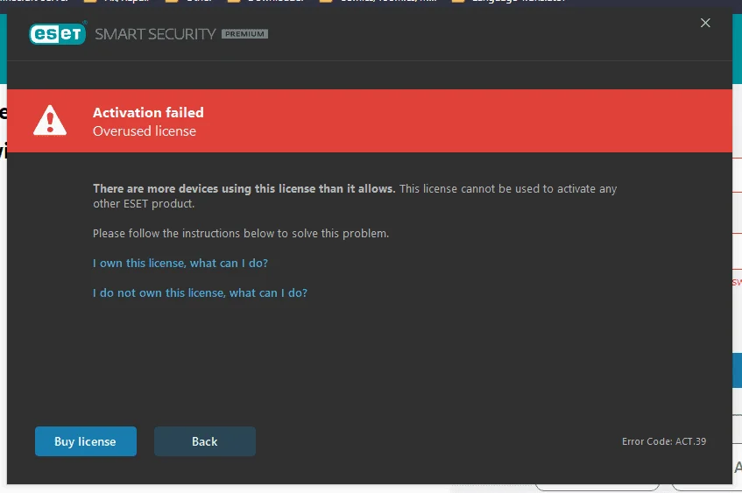Click the Activation failed heading
The image size is (742, 493).
pos(148,112)
